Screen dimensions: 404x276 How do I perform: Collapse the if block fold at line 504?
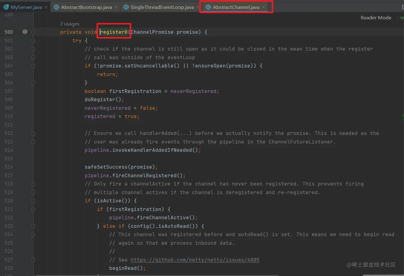[33, 66]
